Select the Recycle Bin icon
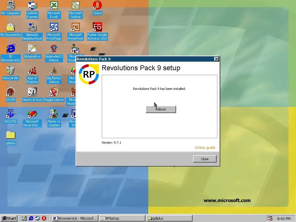 (11, 73)
